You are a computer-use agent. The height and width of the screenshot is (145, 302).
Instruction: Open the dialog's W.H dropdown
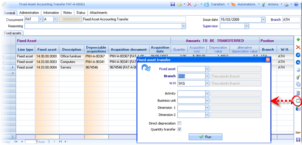pos(207,83)
